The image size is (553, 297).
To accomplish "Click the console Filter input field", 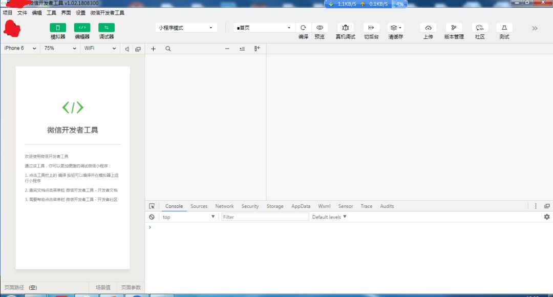I will pos(265,217).
